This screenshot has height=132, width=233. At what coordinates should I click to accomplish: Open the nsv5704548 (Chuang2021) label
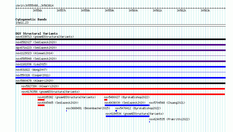[167, 103]
